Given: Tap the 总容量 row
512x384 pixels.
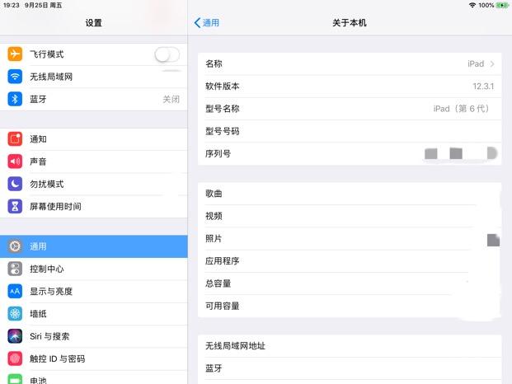Looking at the screenshot, I should pos(350,283).
